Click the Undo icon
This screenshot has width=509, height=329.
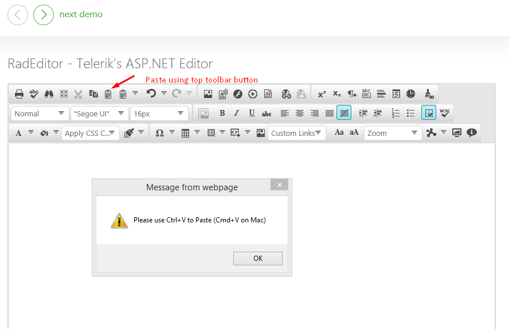151,93
